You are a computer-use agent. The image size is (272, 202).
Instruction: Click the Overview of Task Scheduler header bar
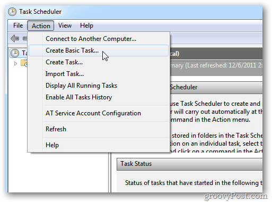216,87
